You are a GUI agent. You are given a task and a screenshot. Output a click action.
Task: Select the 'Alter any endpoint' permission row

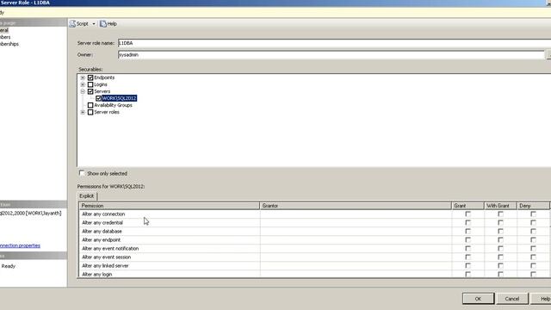pyautogui.click(x=314, y=239)
